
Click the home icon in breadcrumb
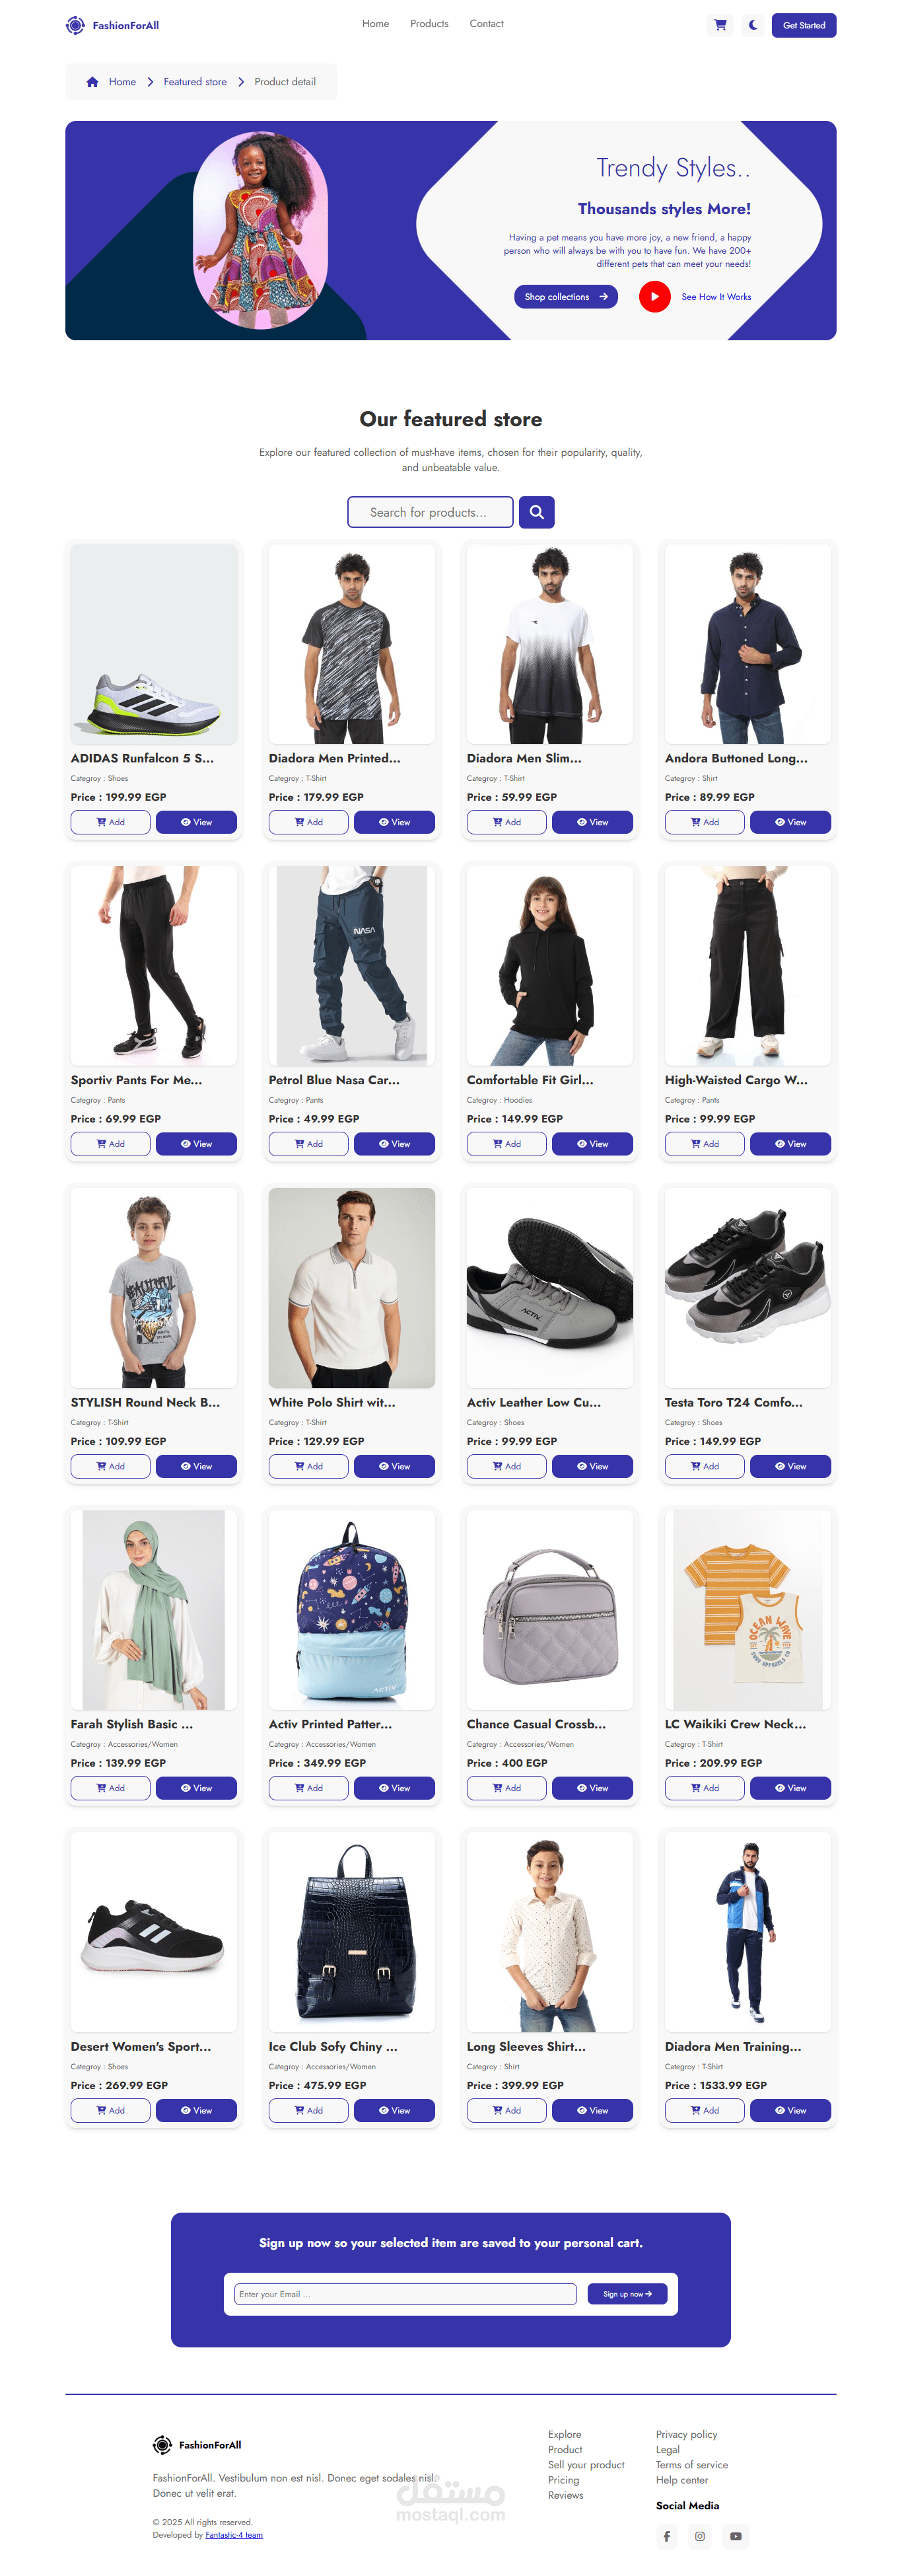[x=92, y=82]
